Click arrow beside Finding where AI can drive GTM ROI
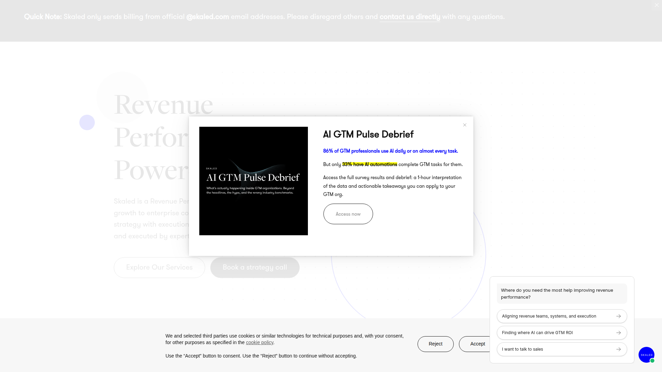This screenshot has height=372, width=662. pos(619,333)
